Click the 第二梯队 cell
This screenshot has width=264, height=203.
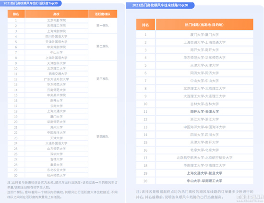click(103, 46)
